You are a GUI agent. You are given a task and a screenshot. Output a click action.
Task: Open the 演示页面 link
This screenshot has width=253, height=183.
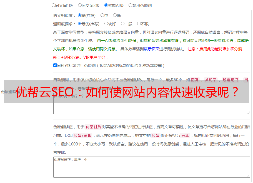tap(151, 49)
